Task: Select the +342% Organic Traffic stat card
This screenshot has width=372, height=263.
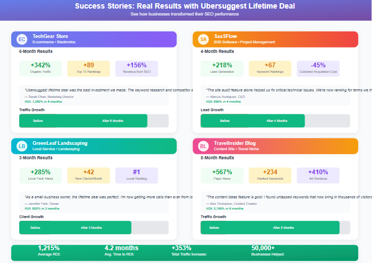Action: (41, 68)
